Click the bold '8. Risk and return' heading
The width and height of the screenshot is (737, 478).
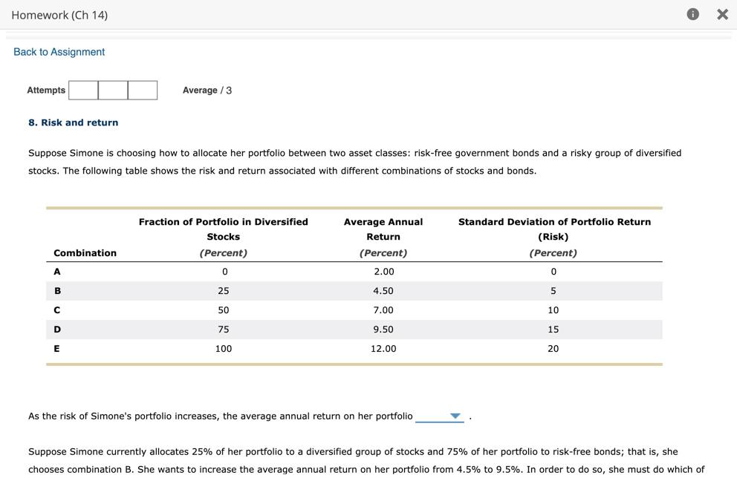click(x=73, y=122)
